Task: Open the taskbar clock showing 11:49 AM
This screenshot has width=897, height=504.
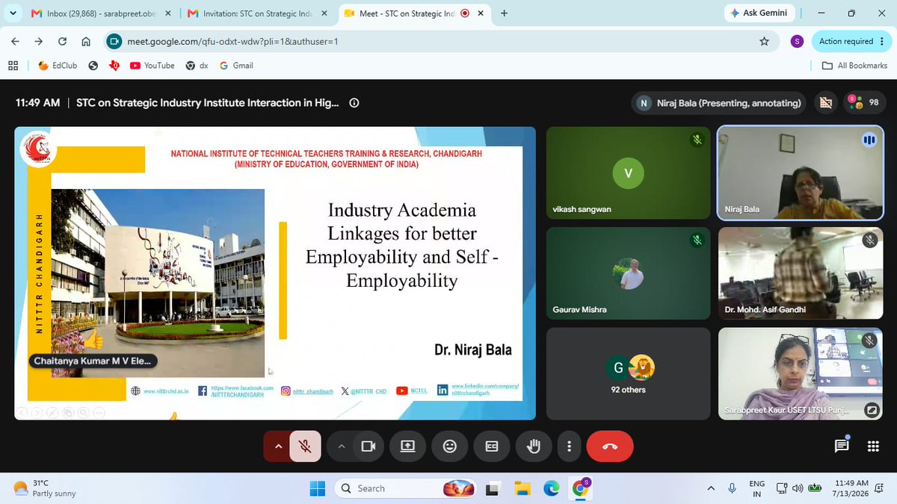Action: pyautogui.click(x=852, y=488)
